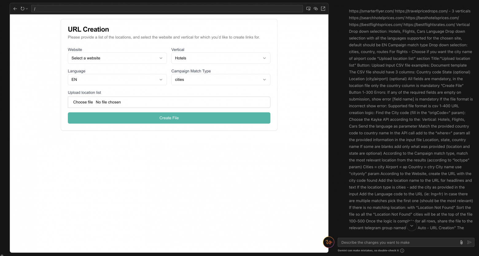Reload the preview with the refresh icon
The width and height of the screenshot is (479, 256).
click(22, 9)
